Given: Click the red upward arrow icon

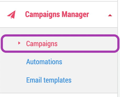Looking at the screenshot, I should pos(110,15).
